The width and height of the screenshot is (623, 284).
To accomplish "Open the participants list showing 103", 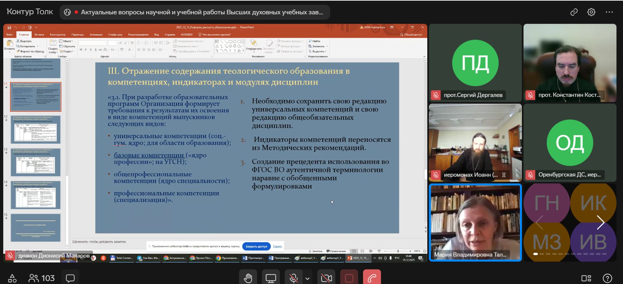I will tap(42, 278).
